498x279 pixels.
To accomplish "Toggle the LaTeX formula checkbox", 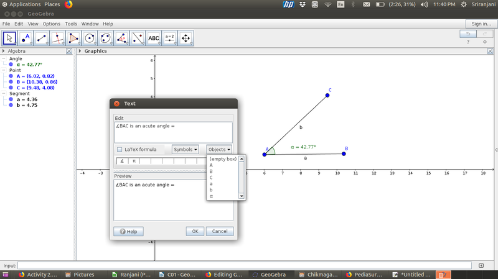I will [120, 149].
